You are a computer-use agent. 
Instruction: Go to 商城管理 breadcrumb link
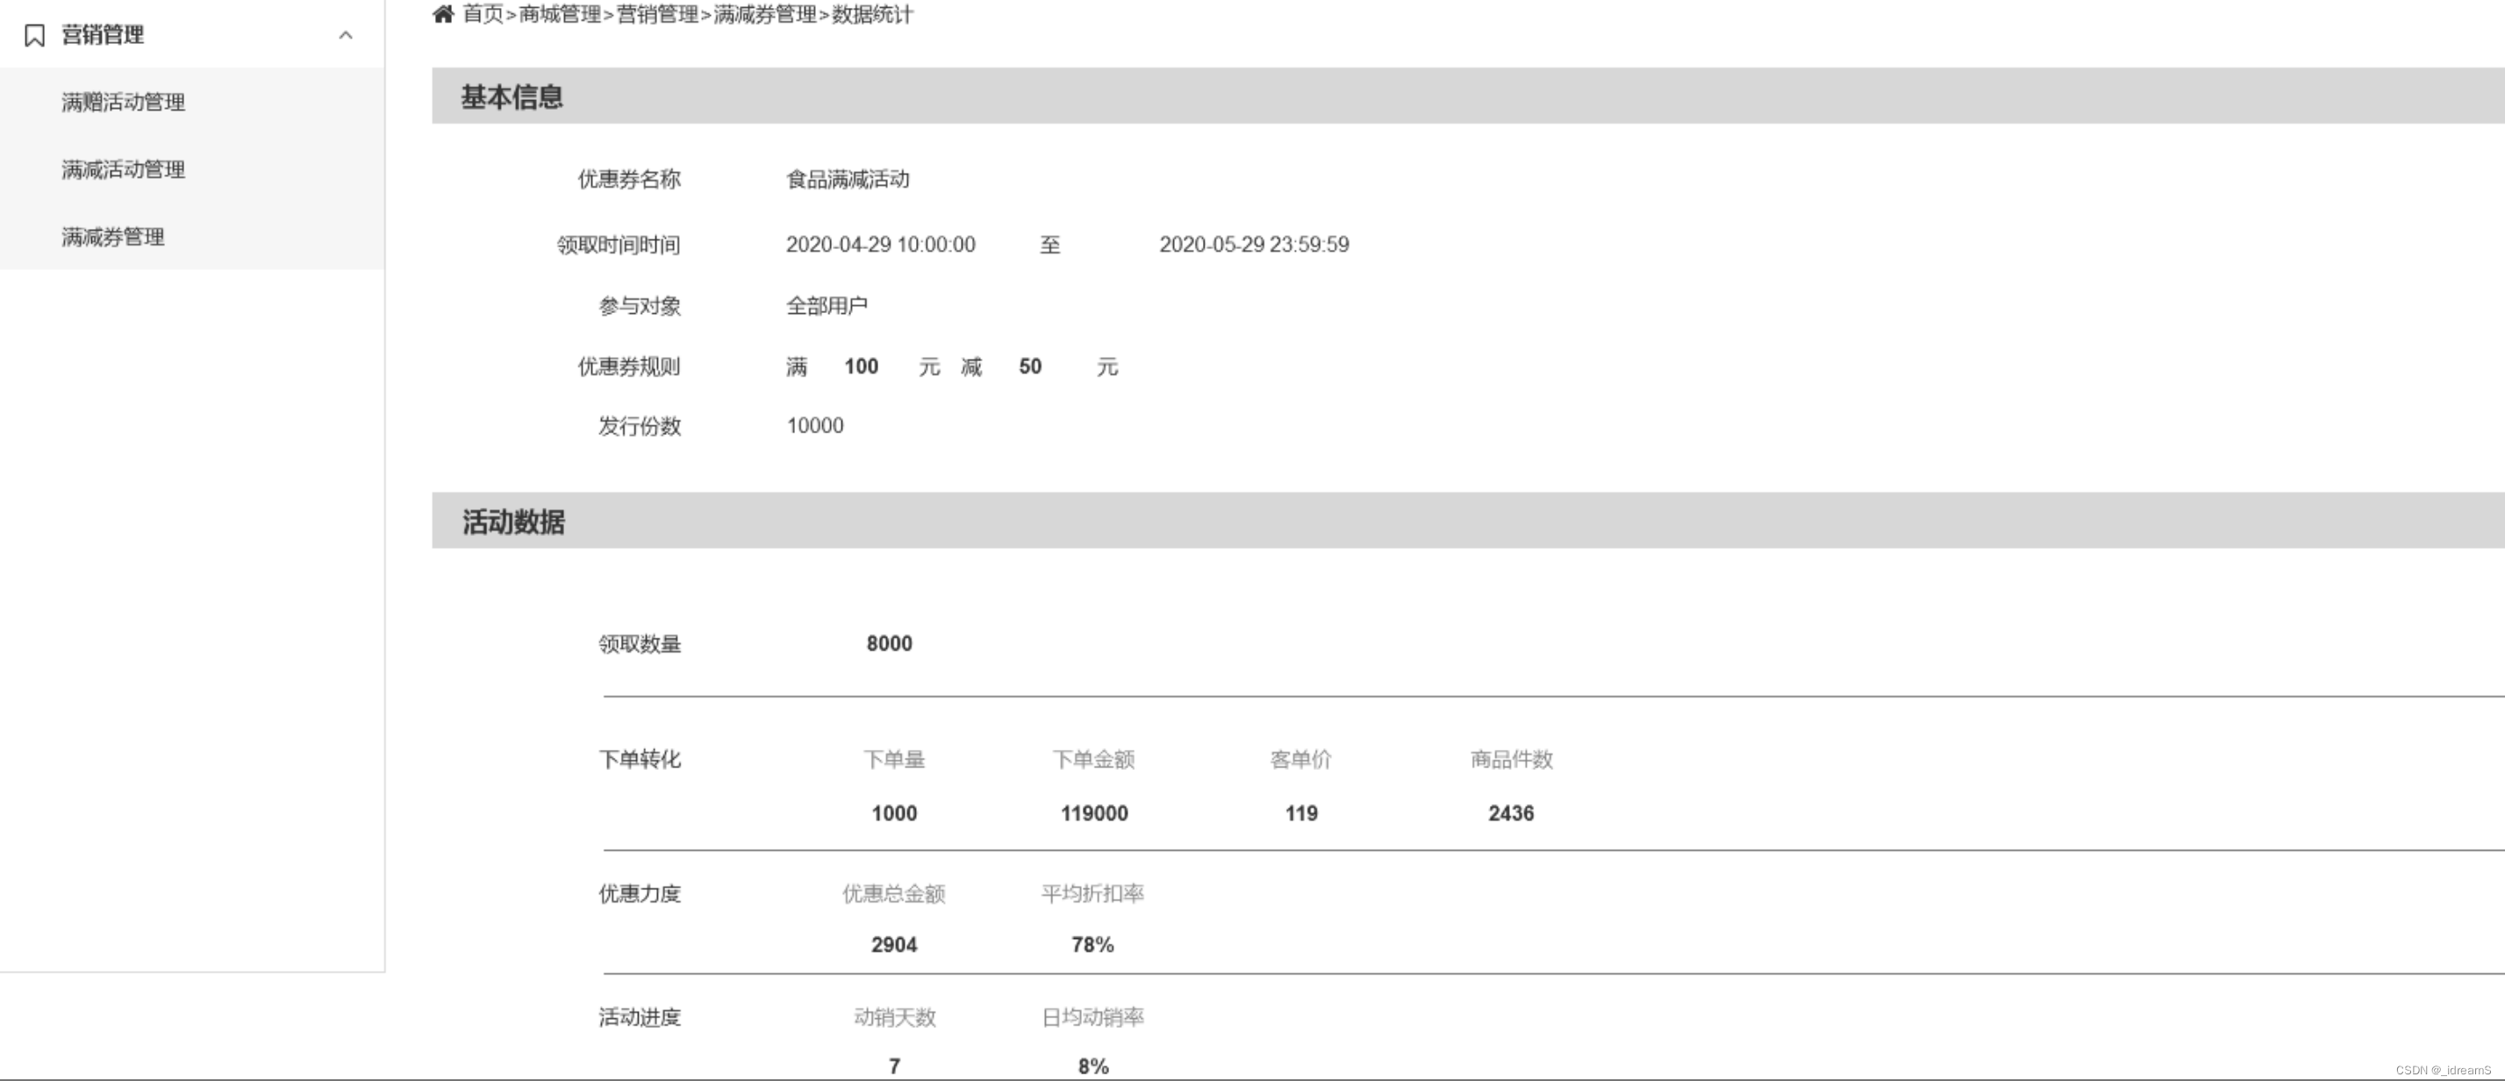point(559,14)
